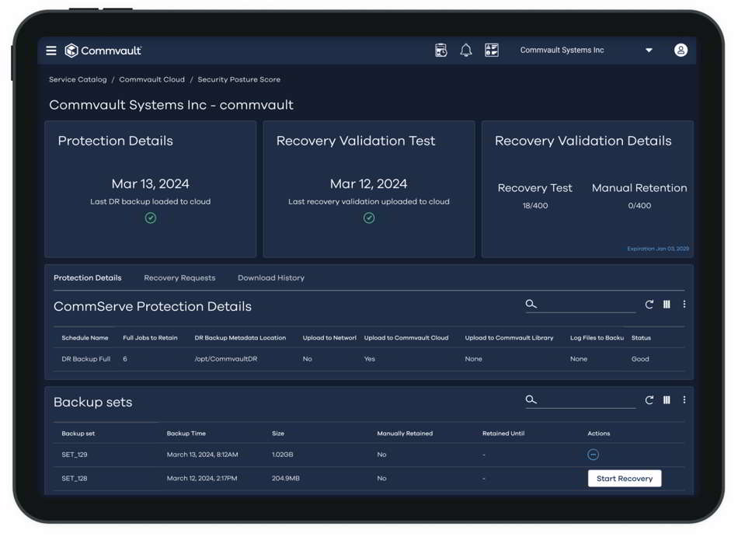This screenshot has height=537, width=738.
Task: Click the March 12, 2024, 2:17PM cell
Action: pos(202,478)
